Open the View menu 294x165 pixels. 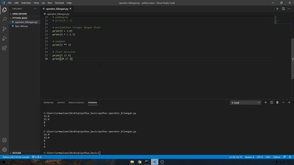point(36,3)
